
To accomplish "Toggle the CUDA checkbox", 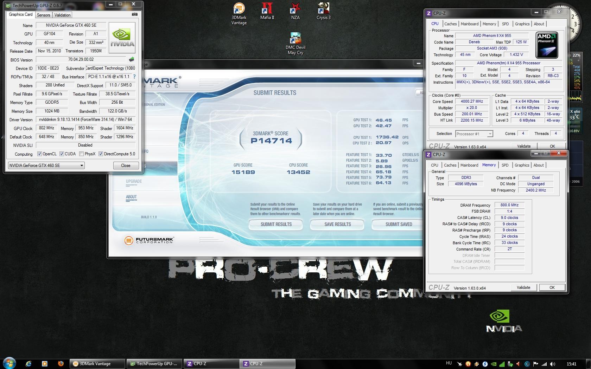I will pyautogui.click(x=62, y=154).
